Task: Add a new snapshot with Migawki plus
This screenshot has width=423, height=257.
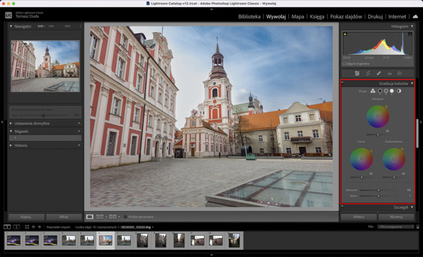Action: coord(79,131)
